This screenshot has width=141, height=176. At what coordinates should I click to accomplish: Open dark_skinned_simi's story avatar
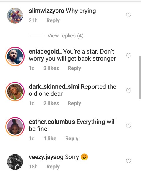[x=15, y=92]
